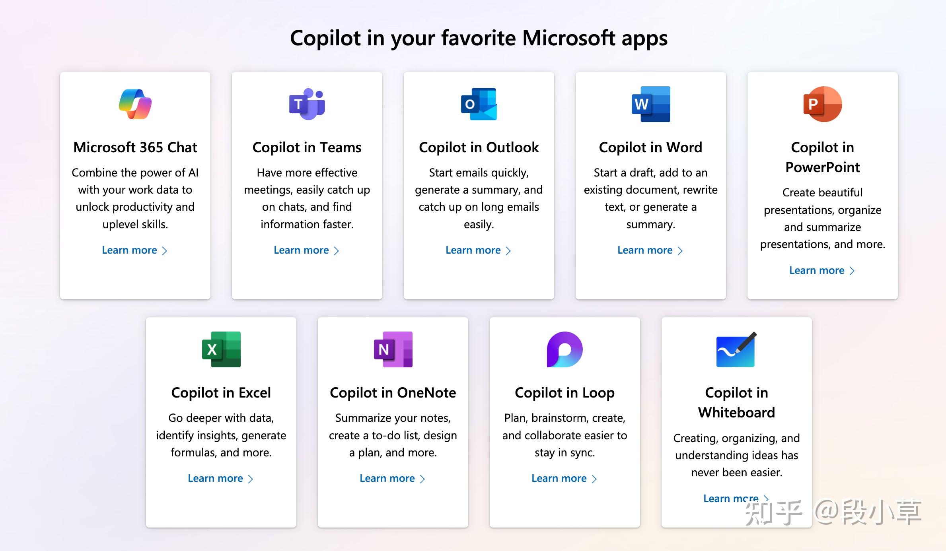This screenshot has width=946, height=551.
Task: Open Learn more for Copilot in OneNote
Action: coord(387,478)
